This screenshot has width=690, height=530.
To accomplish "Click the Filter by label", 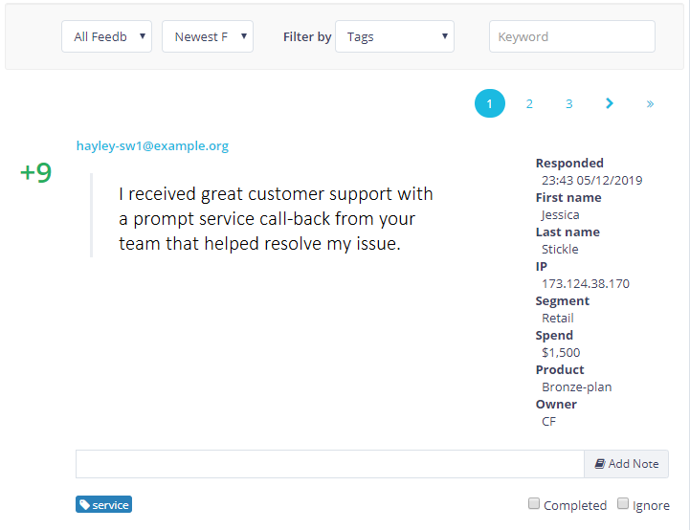I will pyautogui.click(x=306, y=37).
